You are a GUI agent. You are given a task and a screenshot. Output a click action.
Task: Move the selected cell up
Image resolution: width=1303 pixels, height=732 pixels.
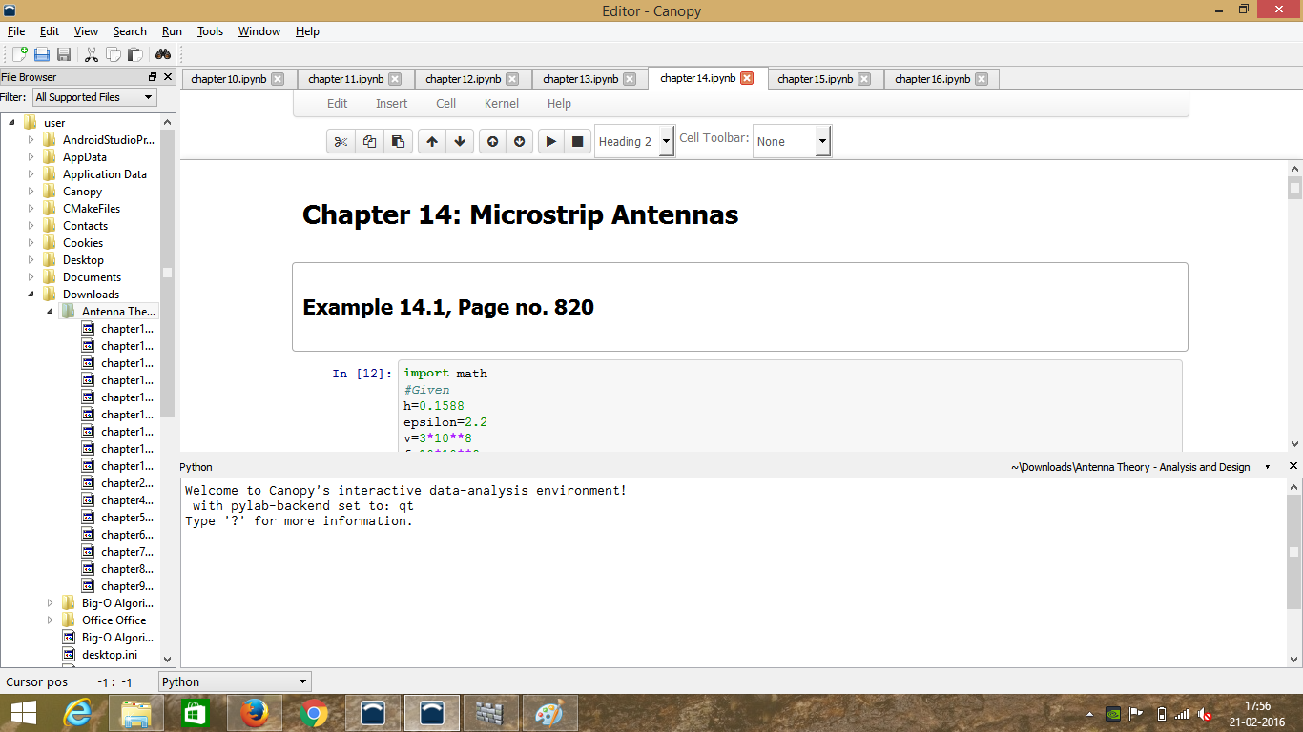click(x=432, y=141)
